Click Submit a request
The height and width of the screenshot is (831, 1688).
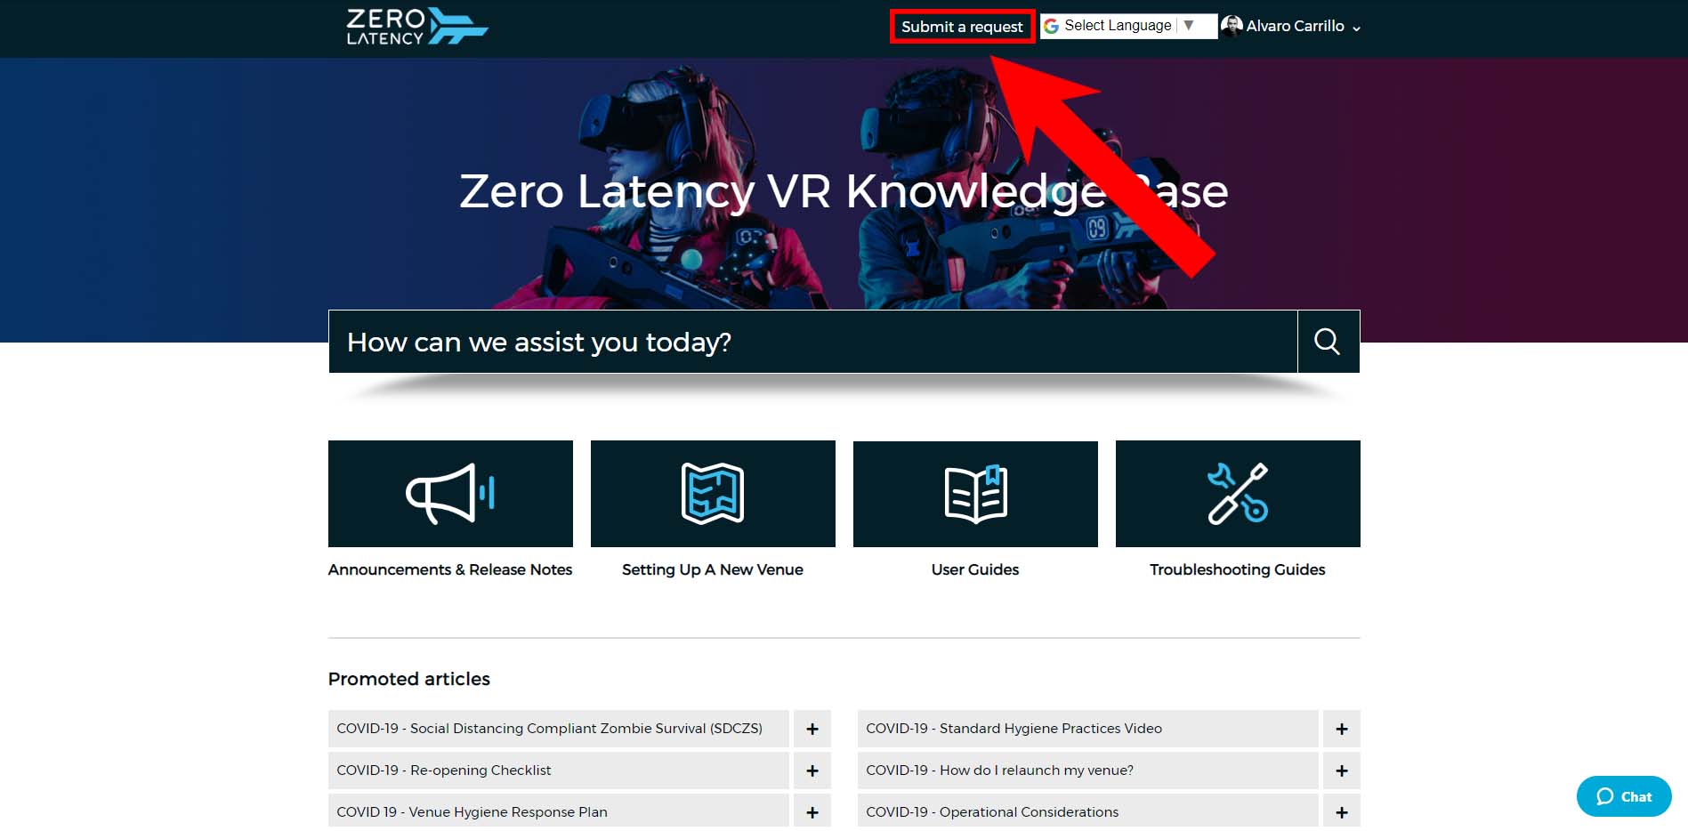(962, 27)
